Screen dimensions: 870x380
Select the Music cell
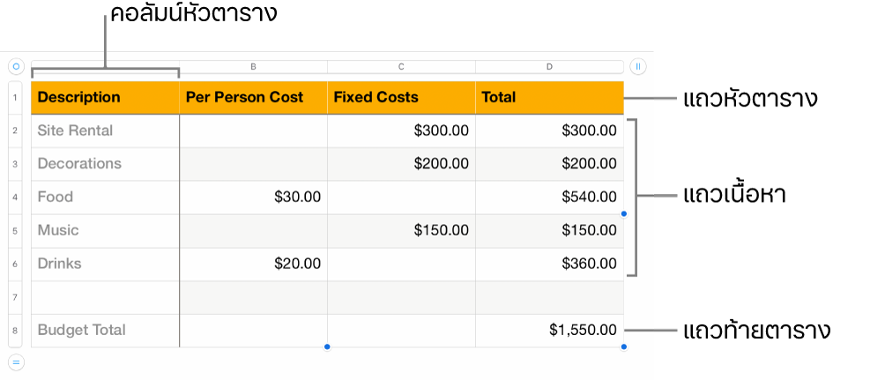click(x=106, y=231)
